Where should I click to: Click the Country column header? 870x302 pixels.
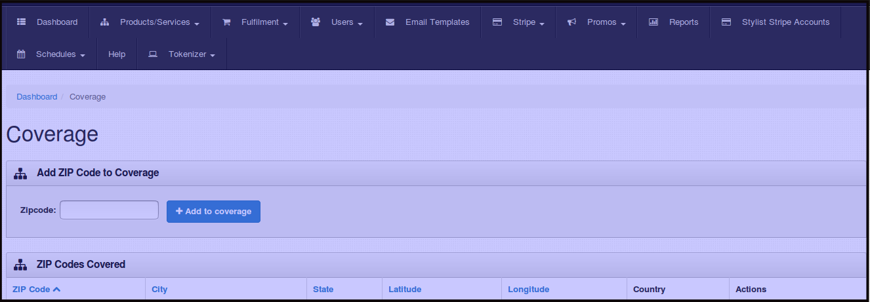click(649, 289)
